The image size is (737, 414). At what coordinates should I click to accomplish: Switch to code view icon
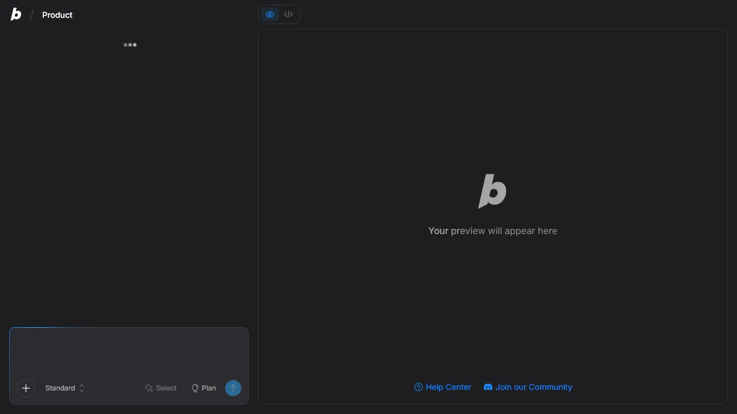pos(288,14)
